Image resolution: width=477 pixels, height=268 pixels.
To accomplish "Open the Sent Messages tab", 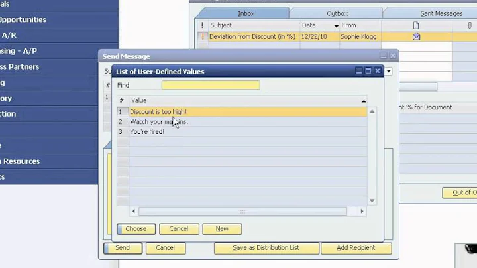I will [x=441, y=13].
